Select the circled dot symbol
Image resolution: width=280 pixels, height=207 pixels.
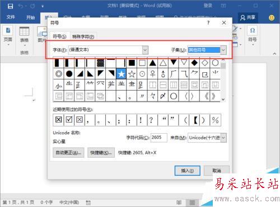point(142,74)
